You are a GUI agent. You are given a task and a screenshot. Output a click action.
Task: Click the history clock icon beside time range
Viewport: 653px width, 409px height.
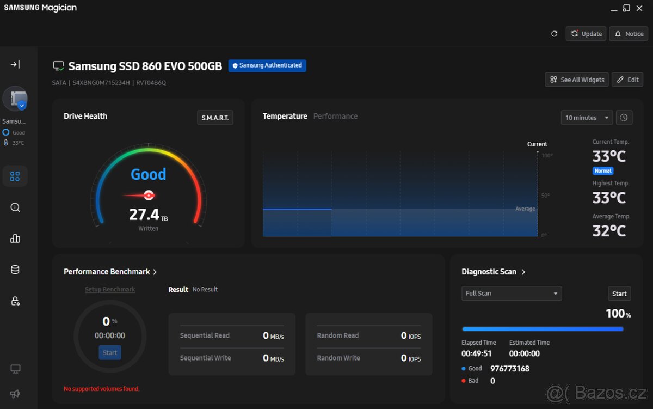pos(624,118)
